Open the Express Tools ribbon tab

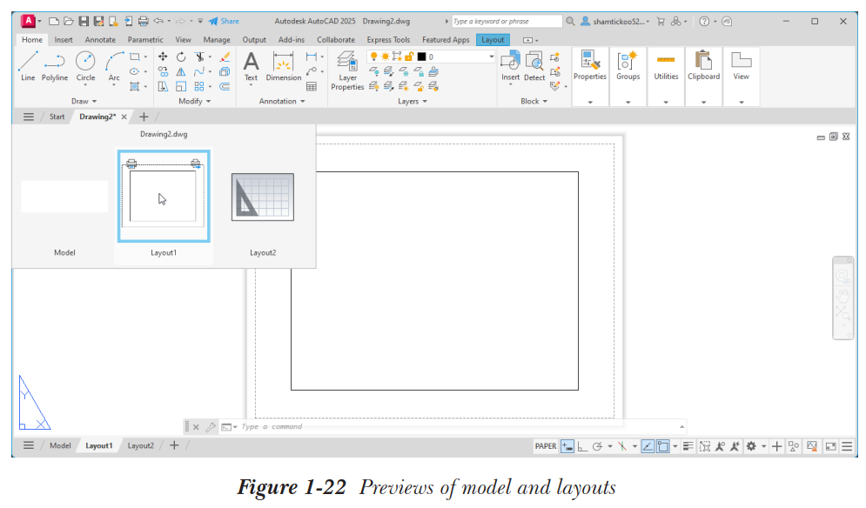pyautogui.click(x=388, y=40)
